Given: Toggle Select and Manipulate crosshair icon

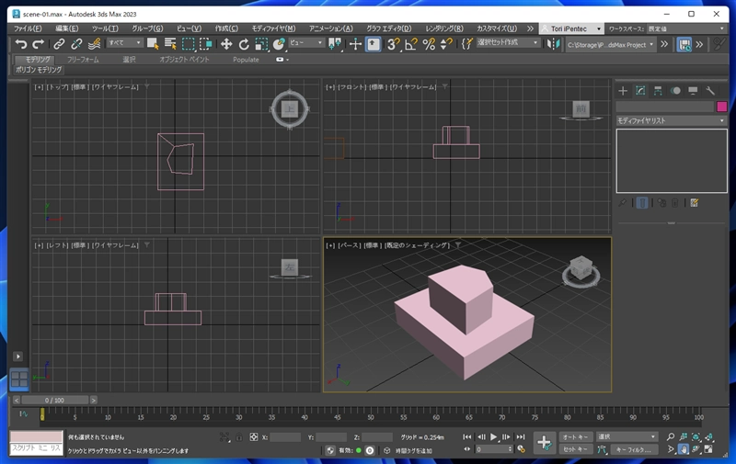Looking at the screenshot, I should 355,44.
